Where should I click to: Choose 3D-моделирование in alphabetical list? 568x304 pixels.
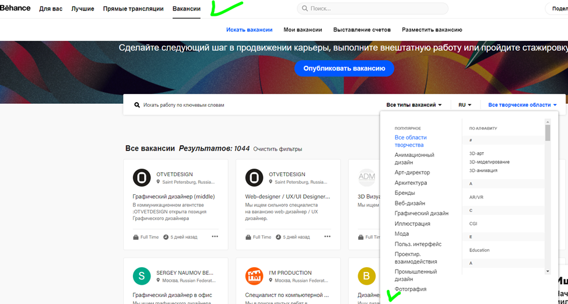[x=489, y=162]
